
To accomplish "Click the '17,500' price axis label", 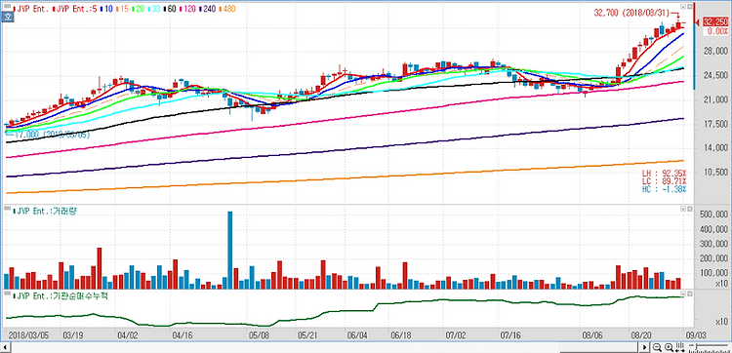I will pyautogui.click(x=715, y=124).
